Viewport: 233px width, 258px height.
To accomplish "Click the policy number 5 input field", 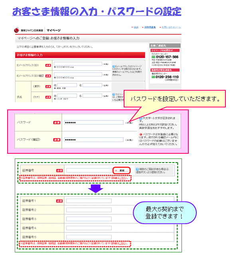I will 89,237.
